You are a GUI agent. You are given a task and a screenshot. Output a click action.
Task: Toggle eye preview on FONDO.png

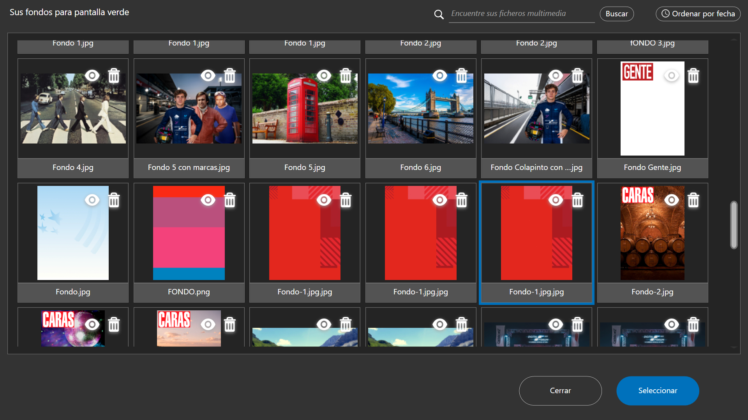[x=208, y=200]
